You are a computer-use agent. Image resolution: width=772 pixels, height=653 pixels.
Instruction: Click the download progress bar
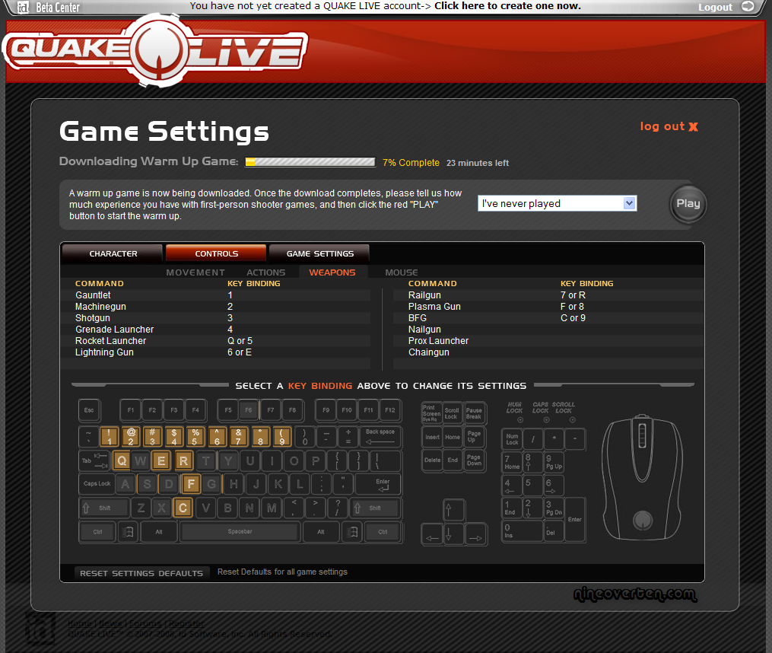(310, 162)
